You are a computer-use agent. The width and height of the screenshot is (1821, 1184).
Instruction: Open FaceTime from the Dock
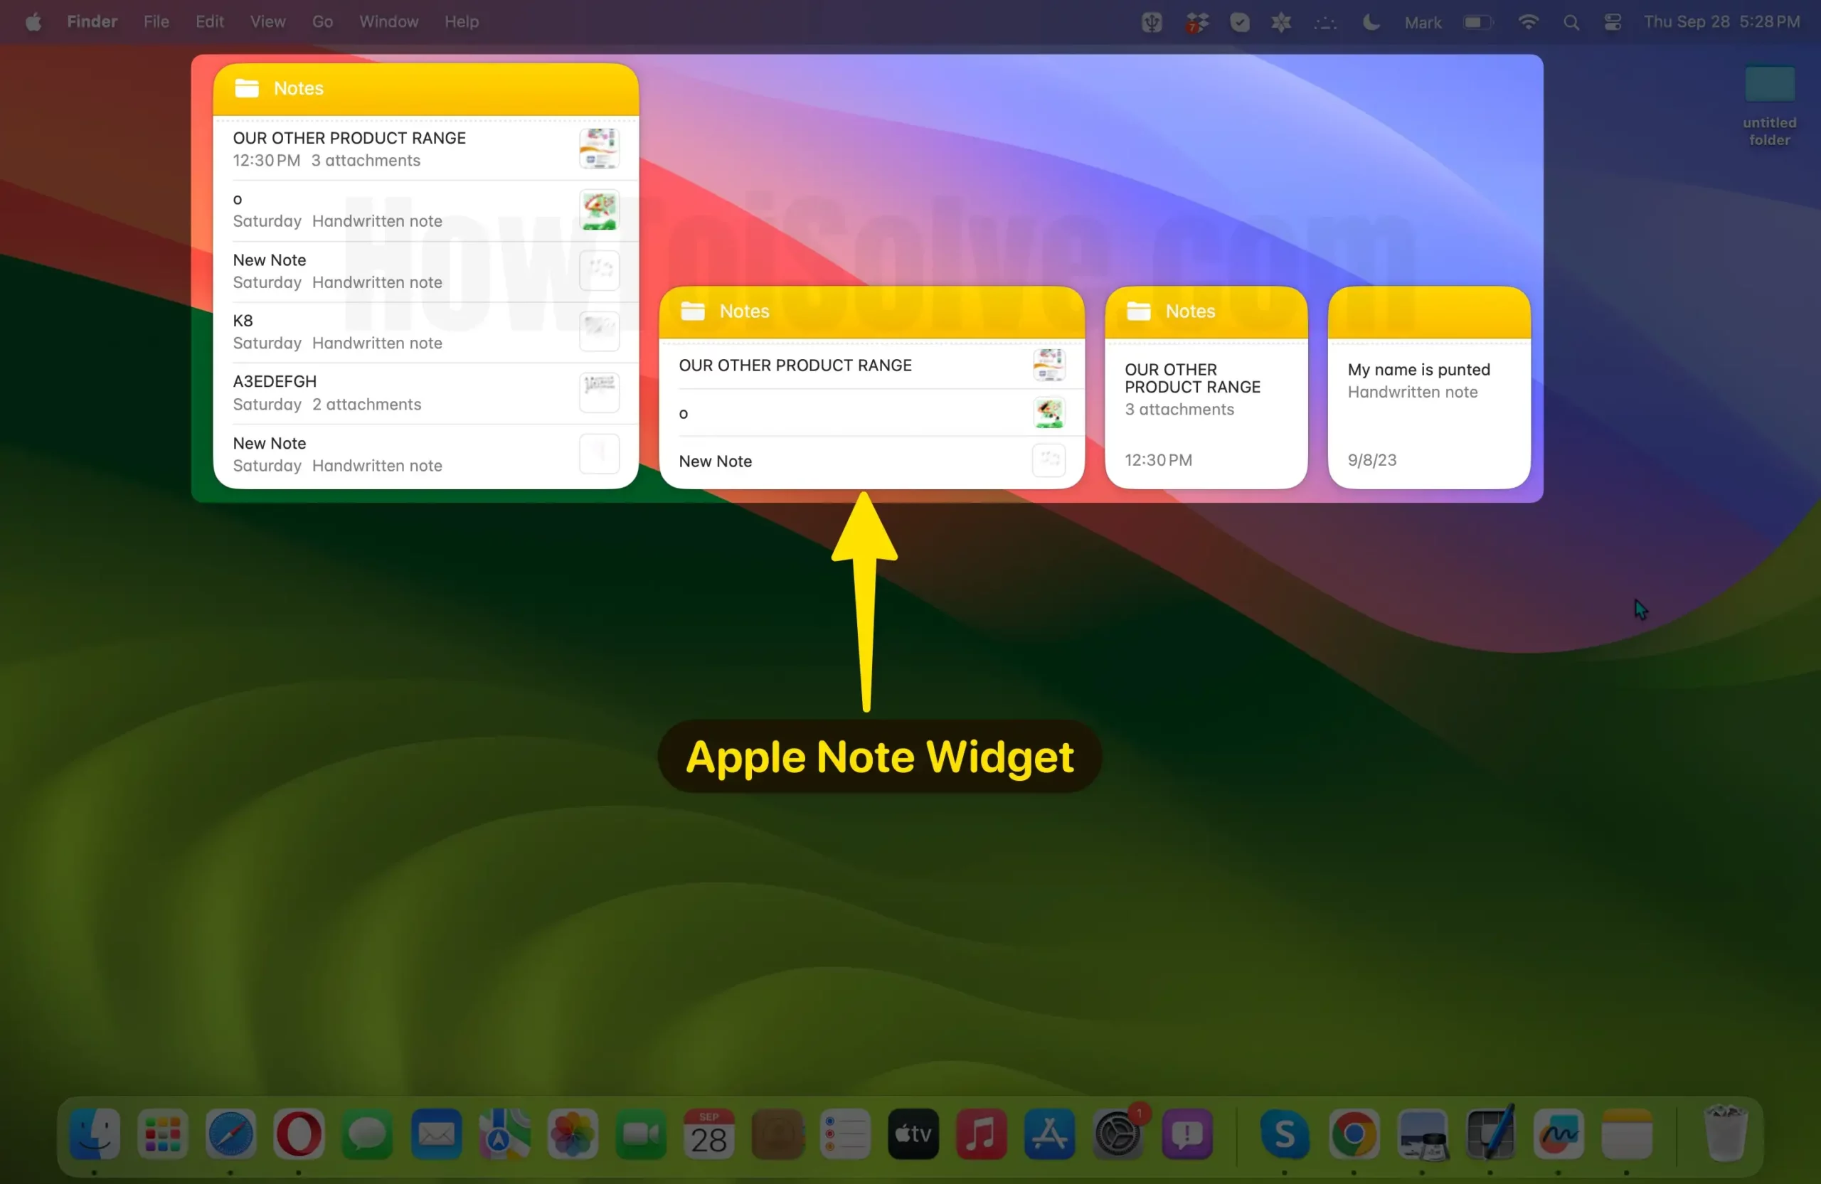point(640,1134)
